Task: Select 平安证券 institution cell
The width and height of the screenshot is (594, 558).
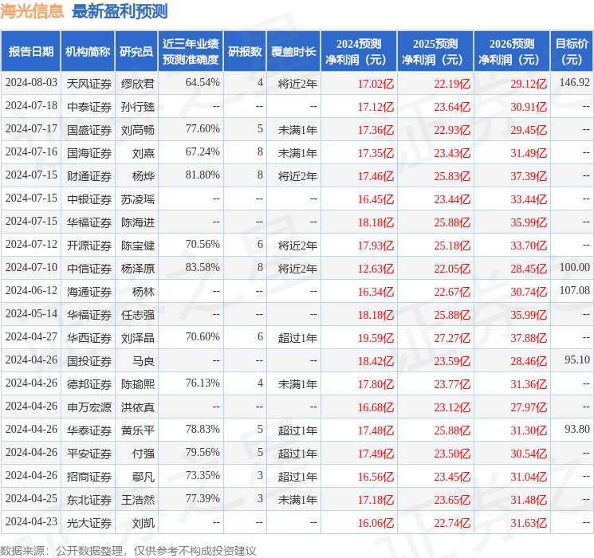Action: pyautogui.click(x=89, y=454)
